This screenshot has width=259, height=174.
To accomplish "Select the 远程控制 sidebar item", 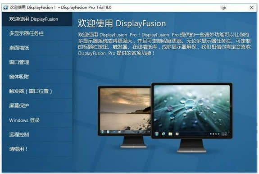I will [37, 134].
